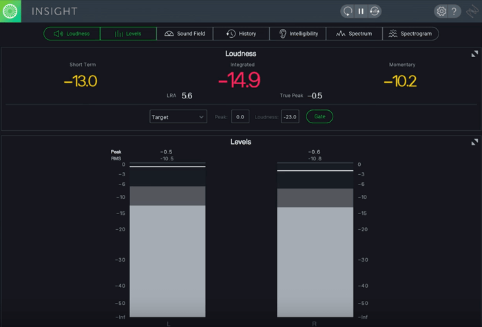
Task: Enable the Sound Field module
Action: pyautogui.click(x=185, y=34)
